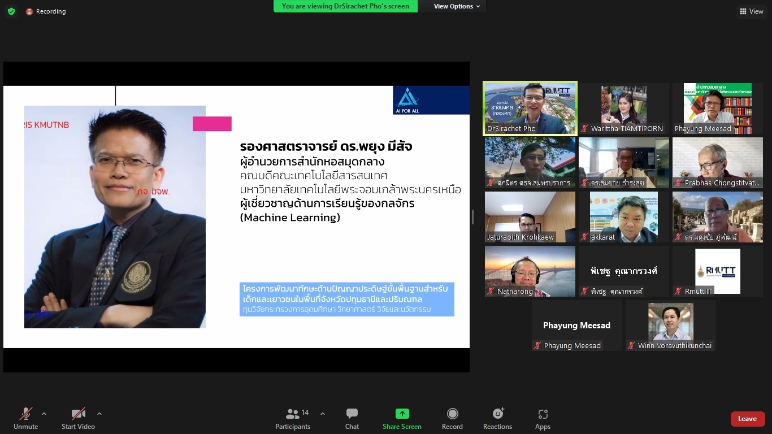Click the green encryption shield icon
Screen dimensions: 772x434
tap(11, 11)
